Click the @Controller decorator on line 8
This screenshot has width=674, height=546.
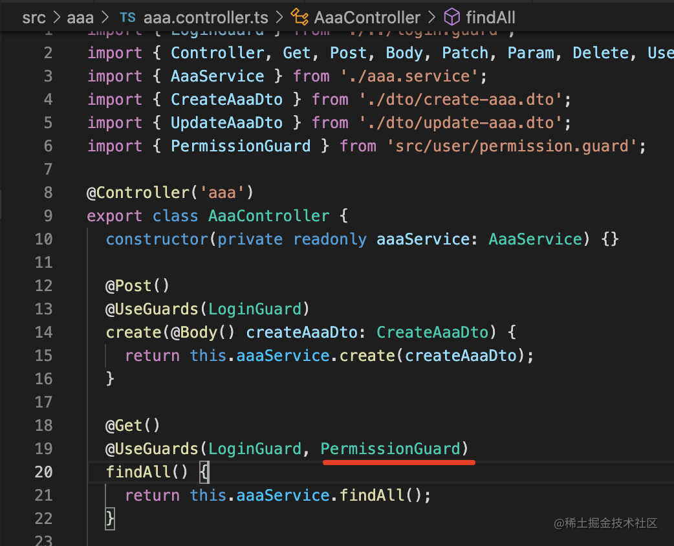point(138,193)
